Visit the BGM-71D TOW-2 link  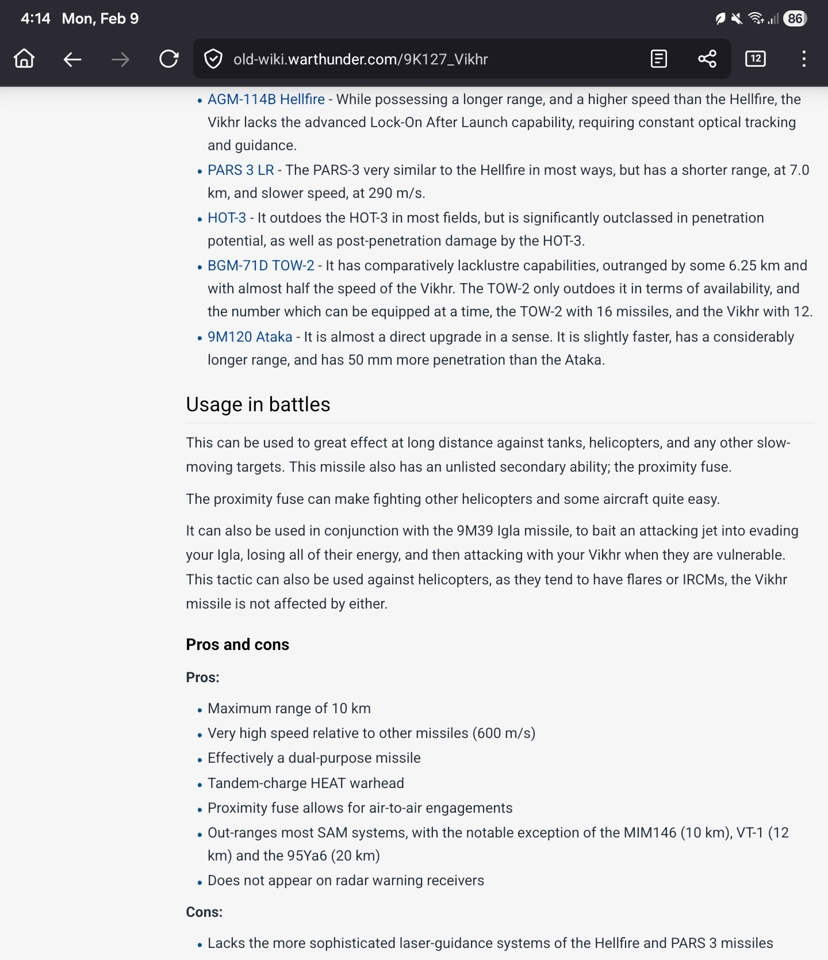(260, 266)
